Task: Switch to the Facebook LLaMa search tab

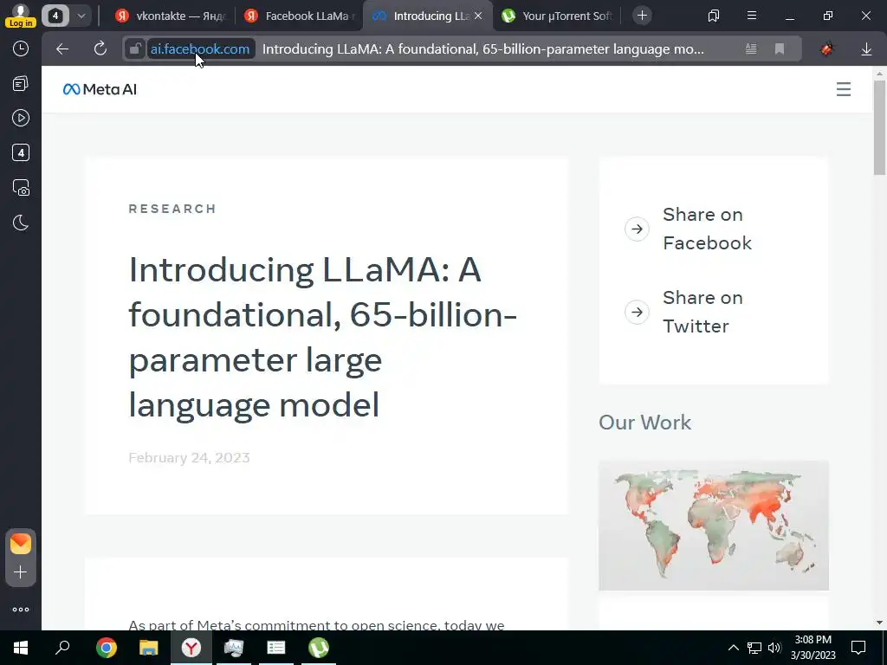Action: [x=300, y=16]
